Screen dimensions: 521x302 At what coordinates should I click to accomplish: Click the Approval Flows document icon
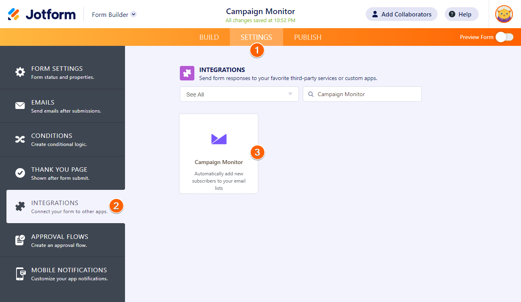[20, 240]
